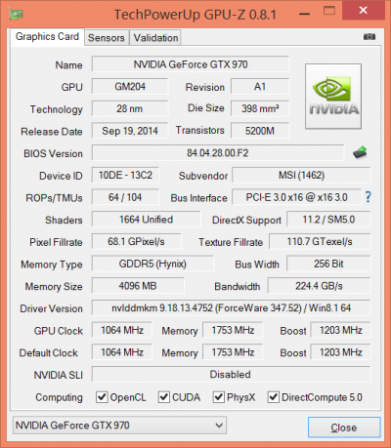
Task: Click the Bus Interface question mark
Action: (x=368, y=197)
